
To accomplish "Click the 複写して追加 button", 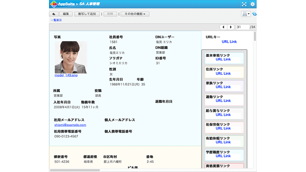I will 87,14.
